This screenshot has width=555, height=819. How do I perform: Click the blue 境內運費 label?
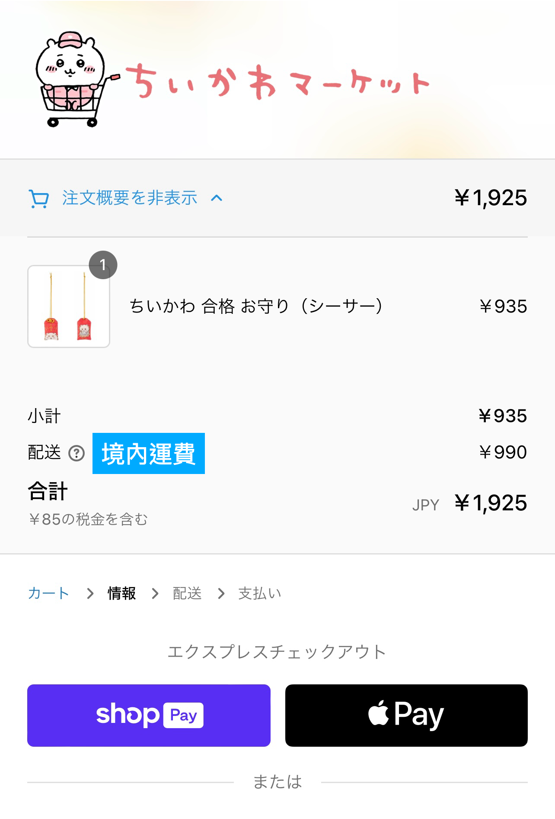pos(149,453)
